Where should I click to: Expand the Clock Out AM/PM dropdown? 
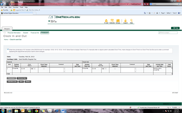[x=104, y=69]
